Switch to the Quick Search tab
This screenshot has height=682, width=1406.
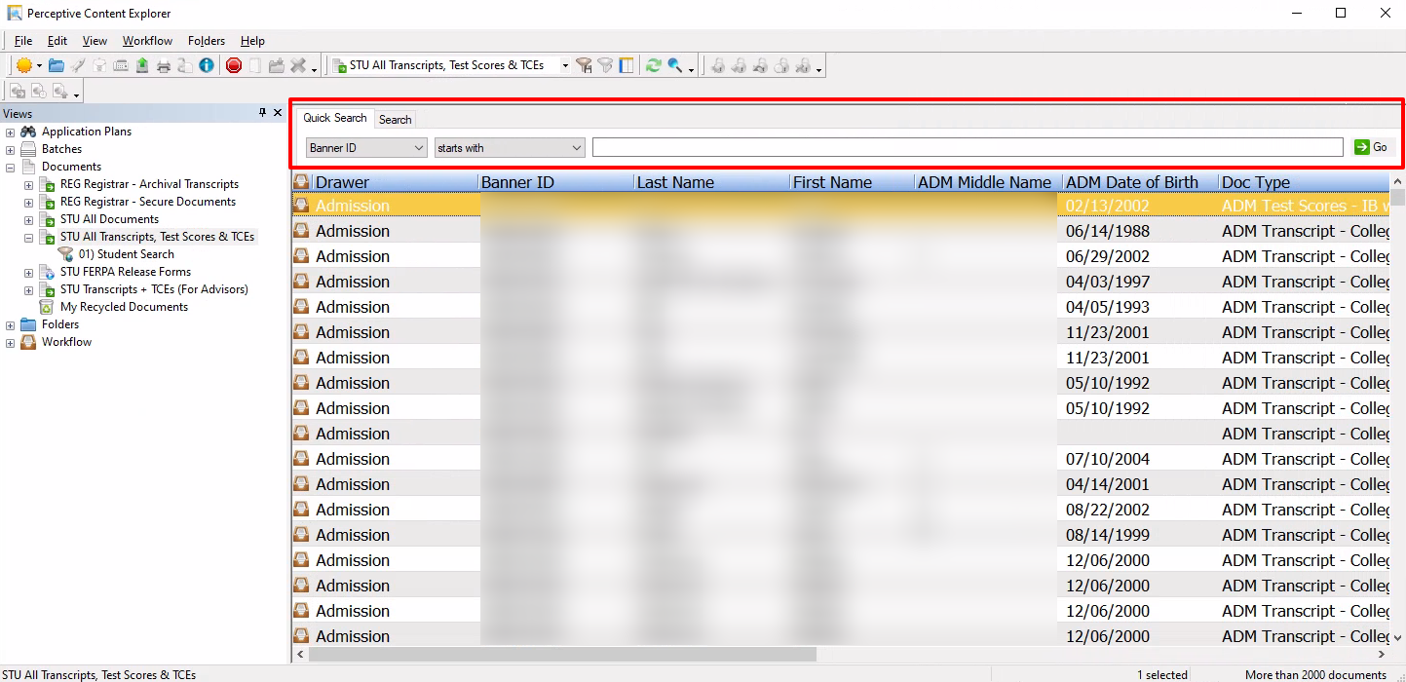[x=335, y=118]
